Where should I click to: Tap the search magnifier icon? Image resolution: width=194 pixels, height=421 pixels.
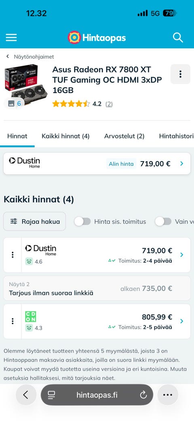[178, 38]
